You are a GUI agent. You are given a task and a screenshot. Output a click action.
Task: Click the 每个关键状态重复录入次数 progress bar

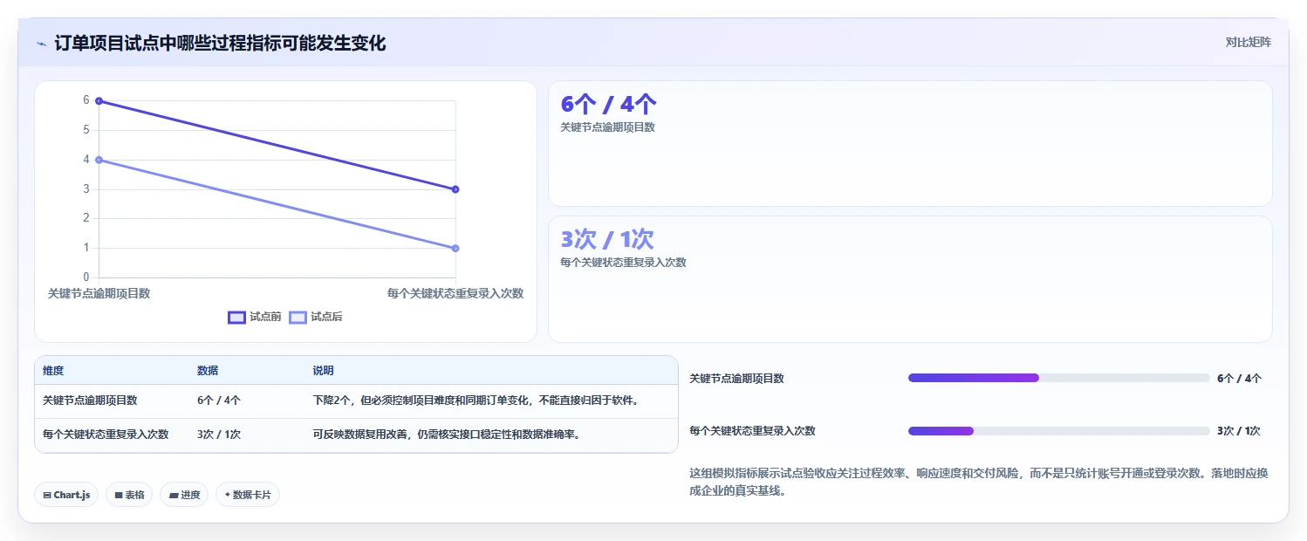point(1058,431)
